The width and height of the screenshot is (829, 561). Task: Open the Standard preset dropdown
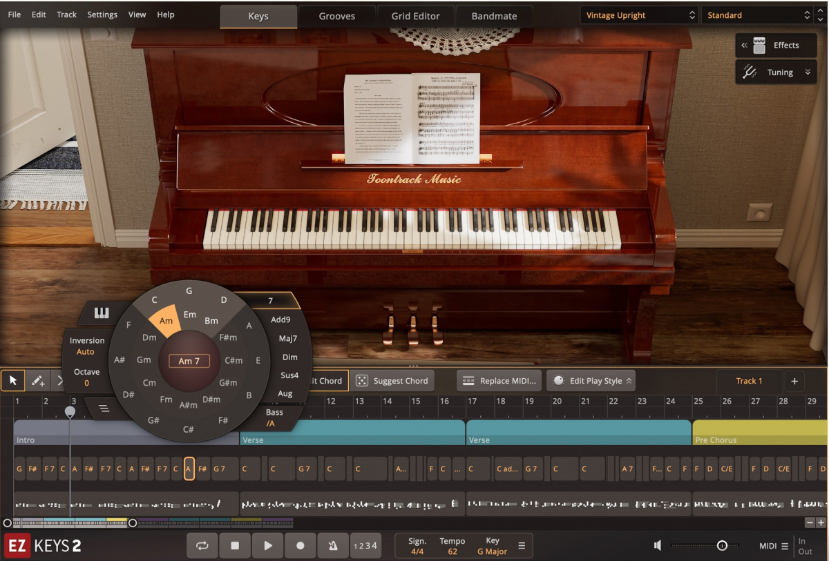[755, 14]
